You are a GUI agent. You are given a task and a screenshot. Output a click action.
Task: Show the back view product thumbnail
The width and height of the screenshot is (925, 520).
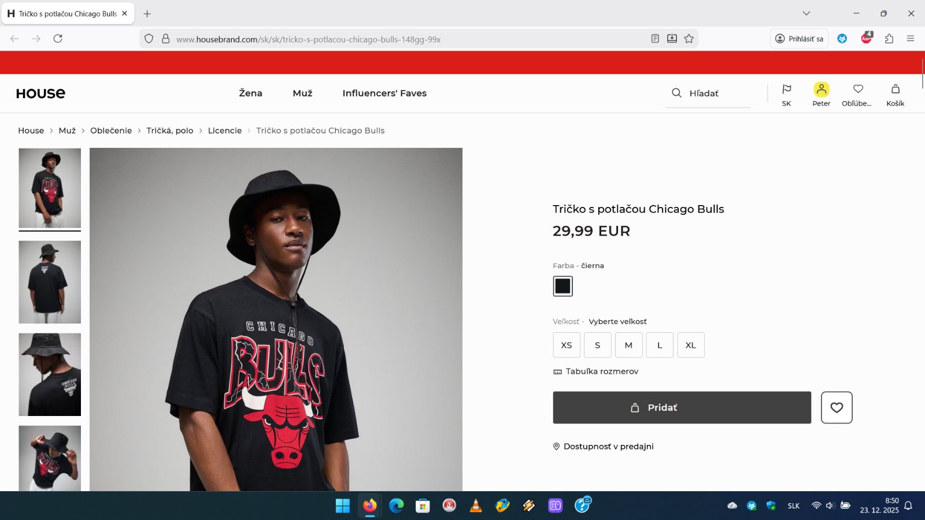(50, 282)
